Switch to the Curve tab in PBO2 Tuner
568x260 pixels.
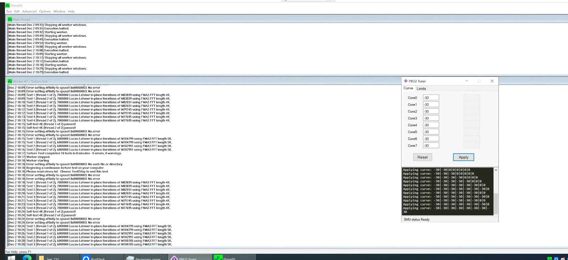408,88
